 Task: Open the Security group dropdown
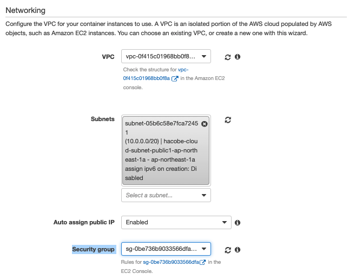[x=166, y=249]
